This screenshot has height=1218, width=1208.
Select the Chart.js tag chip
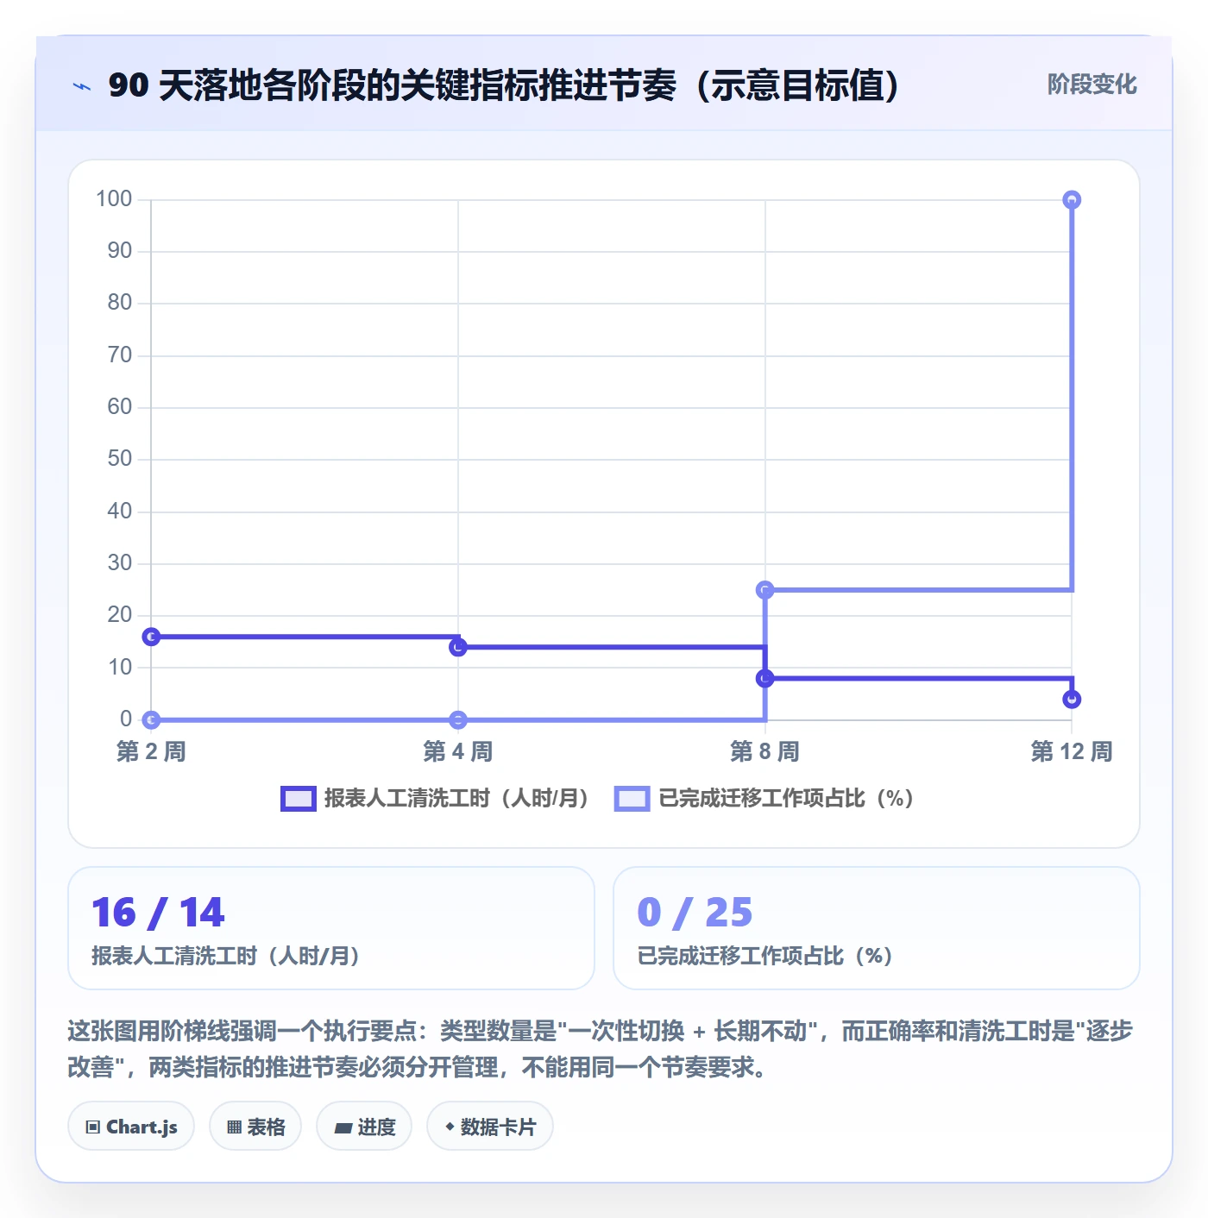[131, 1127]
